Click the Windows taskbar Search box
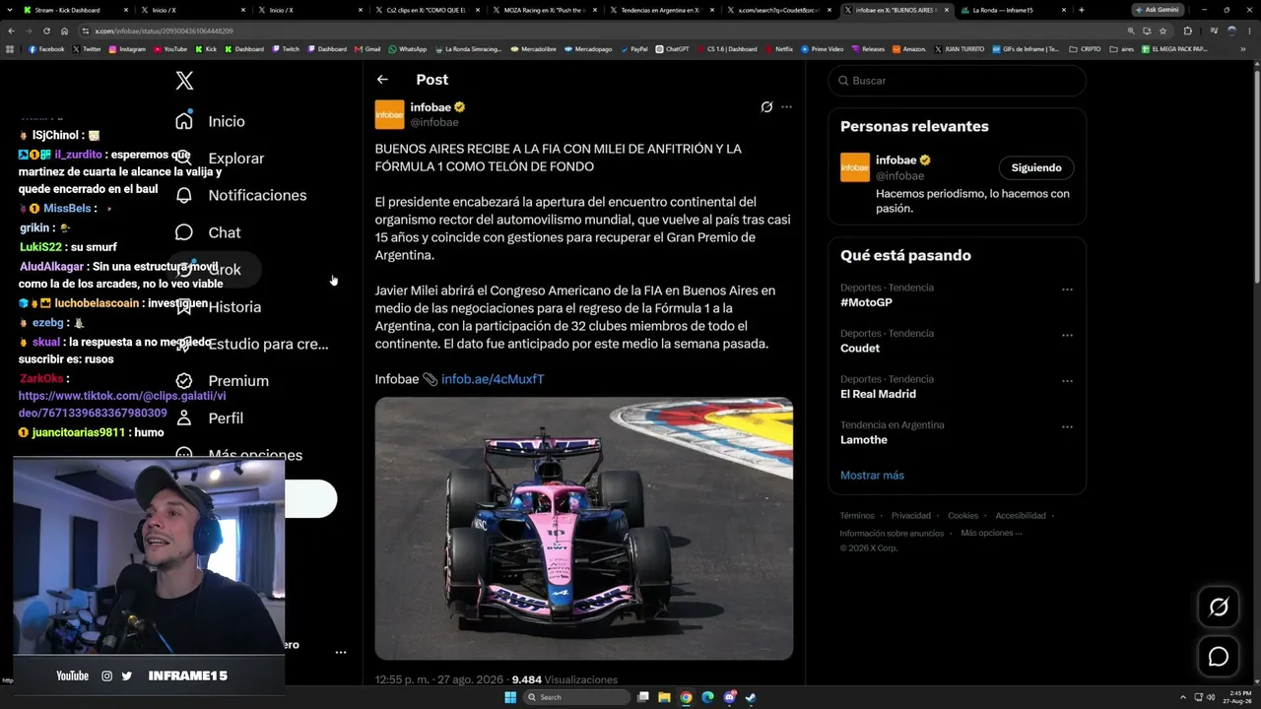Image resolution: width=1261 pixels, height=709 pixels. [x=575, y=697]
